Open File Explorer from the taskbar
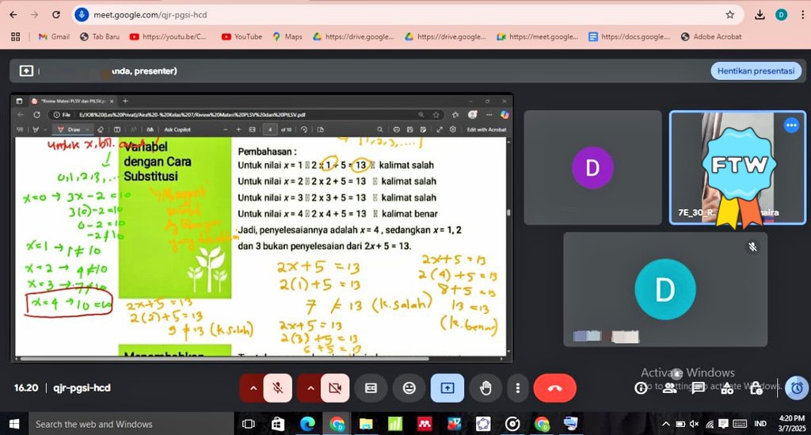 [366, 424]
